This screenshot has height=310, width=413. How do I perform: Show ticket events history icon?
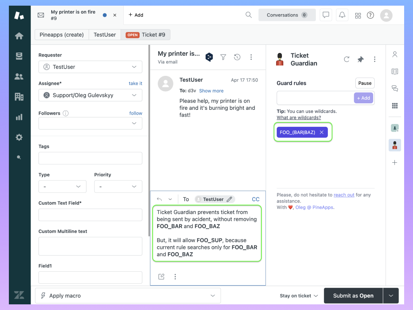(237, 57)
